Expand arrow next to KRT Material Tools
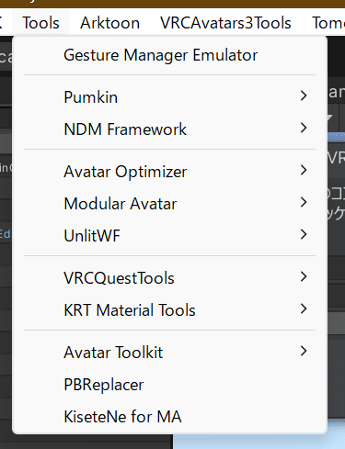Viewport: 345px width, 449px height. (304, 309)
